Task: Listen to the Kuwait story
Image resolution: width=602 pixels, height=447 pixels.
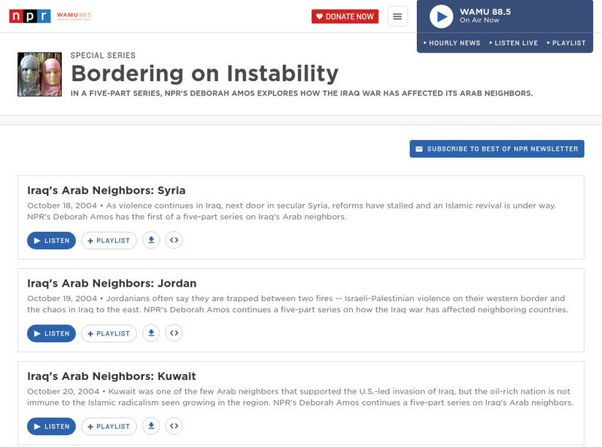Action: 51,426
